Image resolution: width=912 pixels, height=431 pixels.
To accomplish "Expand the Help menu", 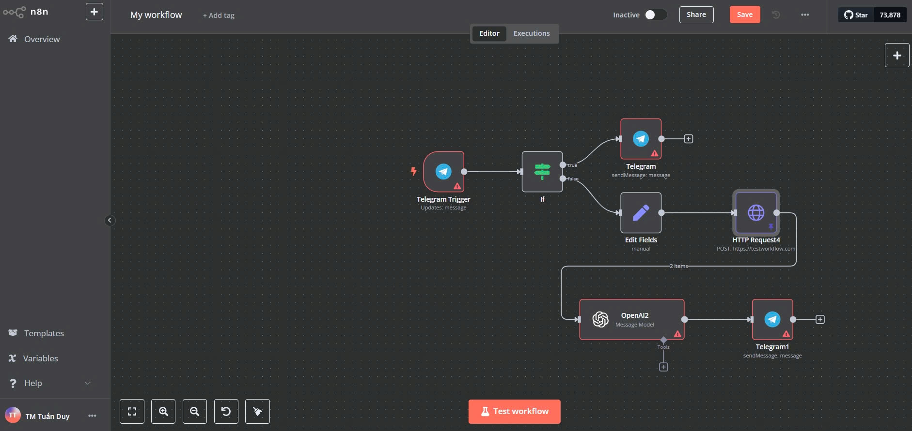I will (50, 383).
